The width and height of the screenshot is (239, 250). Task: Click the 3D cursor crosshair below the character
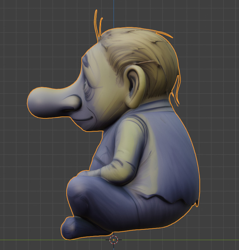pyautogui.click(x=114, y=240)
